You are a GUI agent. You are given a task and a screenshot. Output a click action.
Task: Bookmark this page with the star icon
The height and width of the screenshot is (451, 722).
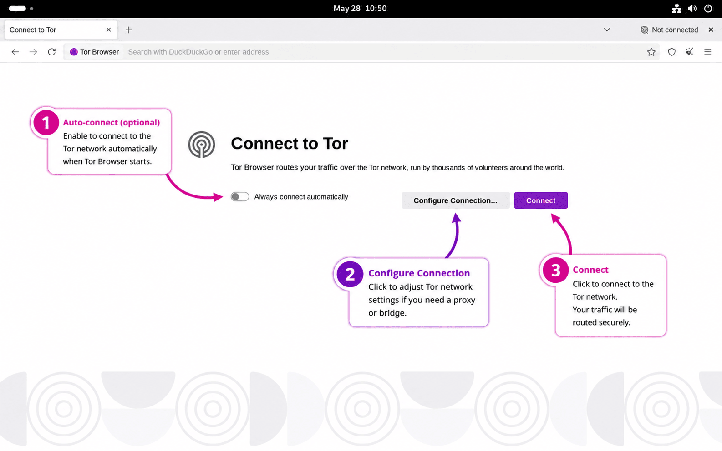[x=651, y=52]
